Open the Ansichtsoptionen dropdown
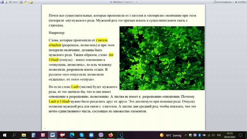Image resolution: width=247 pixels, height=139 pixels. coord(223,2)
